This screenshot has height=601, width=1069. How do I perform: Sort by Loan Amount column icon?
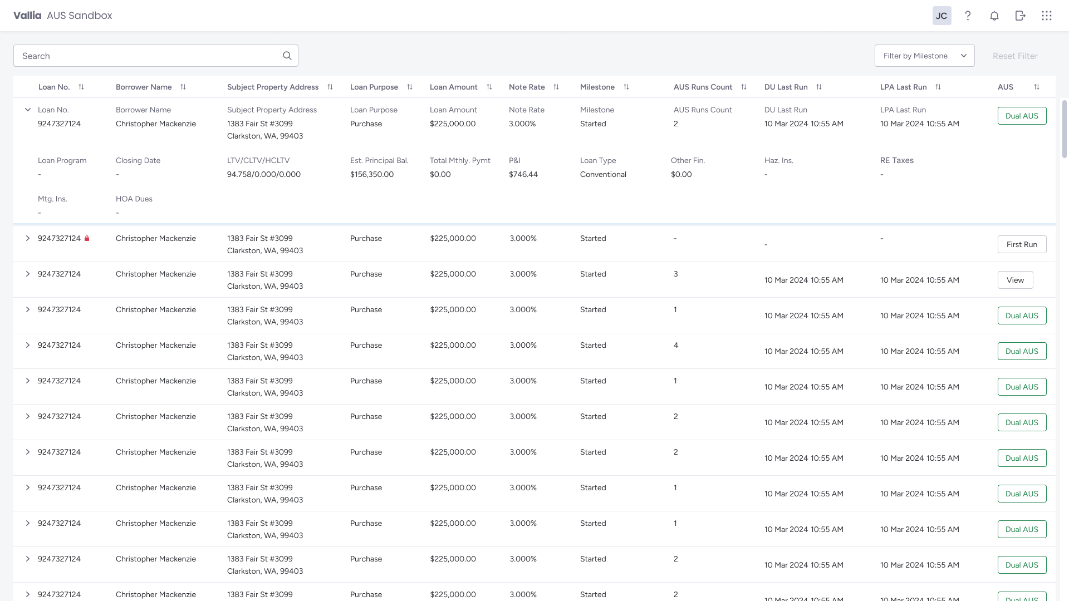click(x=489, y=87)
